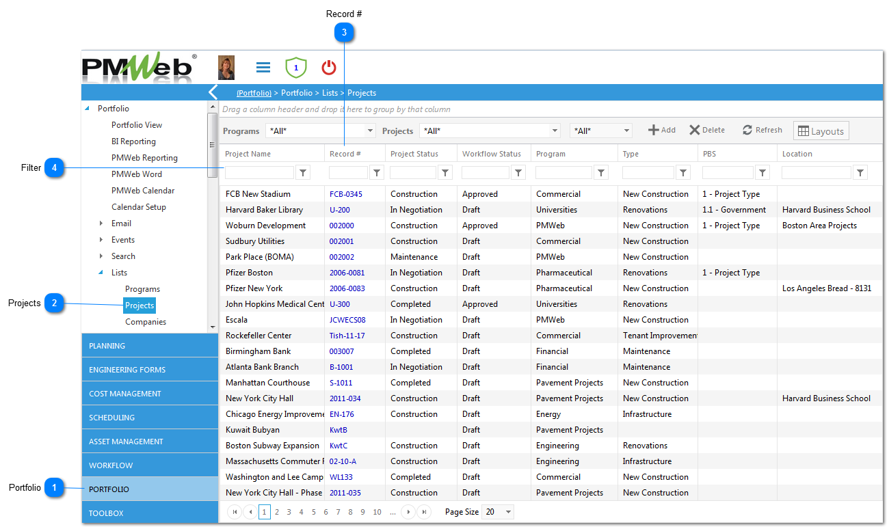Open the third *All* dropdown

pos(601,131)
